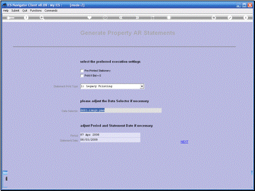Click the document page toolbar icon

[169, 17]
